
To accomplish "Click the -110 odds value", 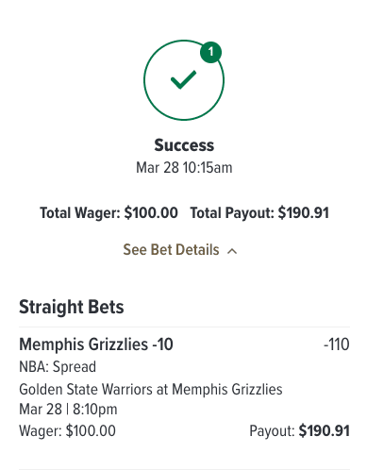I will click(337, 344).
